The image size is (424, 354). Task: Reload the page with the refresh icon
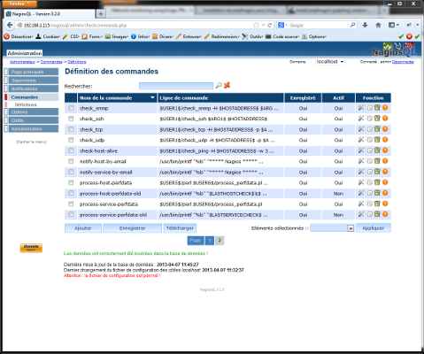[x=269, y=26]
